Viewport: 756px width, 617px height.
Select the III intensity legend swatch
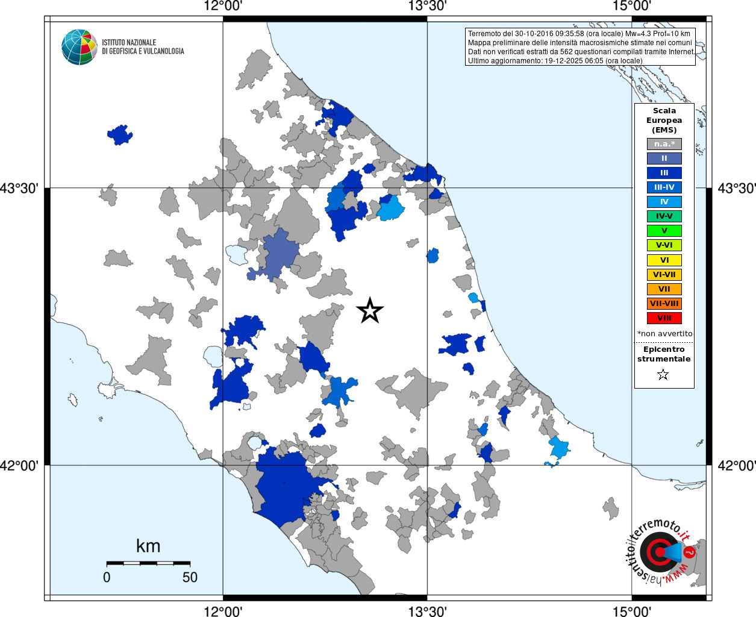coord(664,173)
